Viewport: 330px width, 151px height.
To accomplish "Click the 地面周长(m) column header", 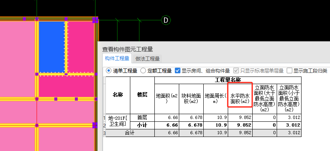I will [215, 99].
